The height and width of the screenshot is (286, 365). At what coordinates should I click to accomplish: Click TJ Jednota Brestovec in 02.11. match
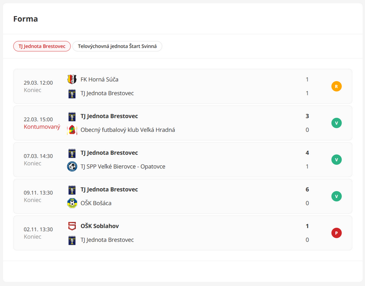click(x=107, y=240)
